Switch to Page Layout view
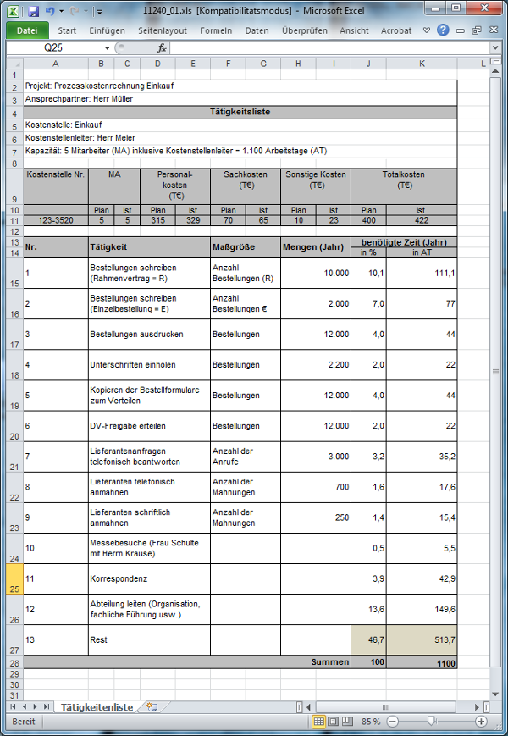 click(334, 722)
